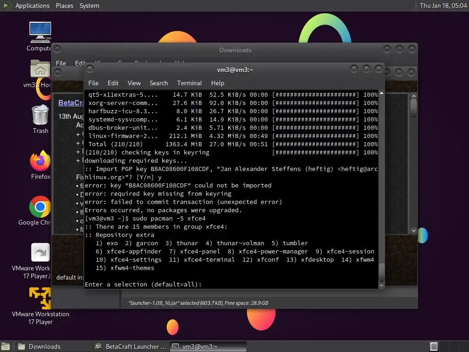Click the ":: Repository extra" line
Screen dimensions: 469x352
(120, 235)
